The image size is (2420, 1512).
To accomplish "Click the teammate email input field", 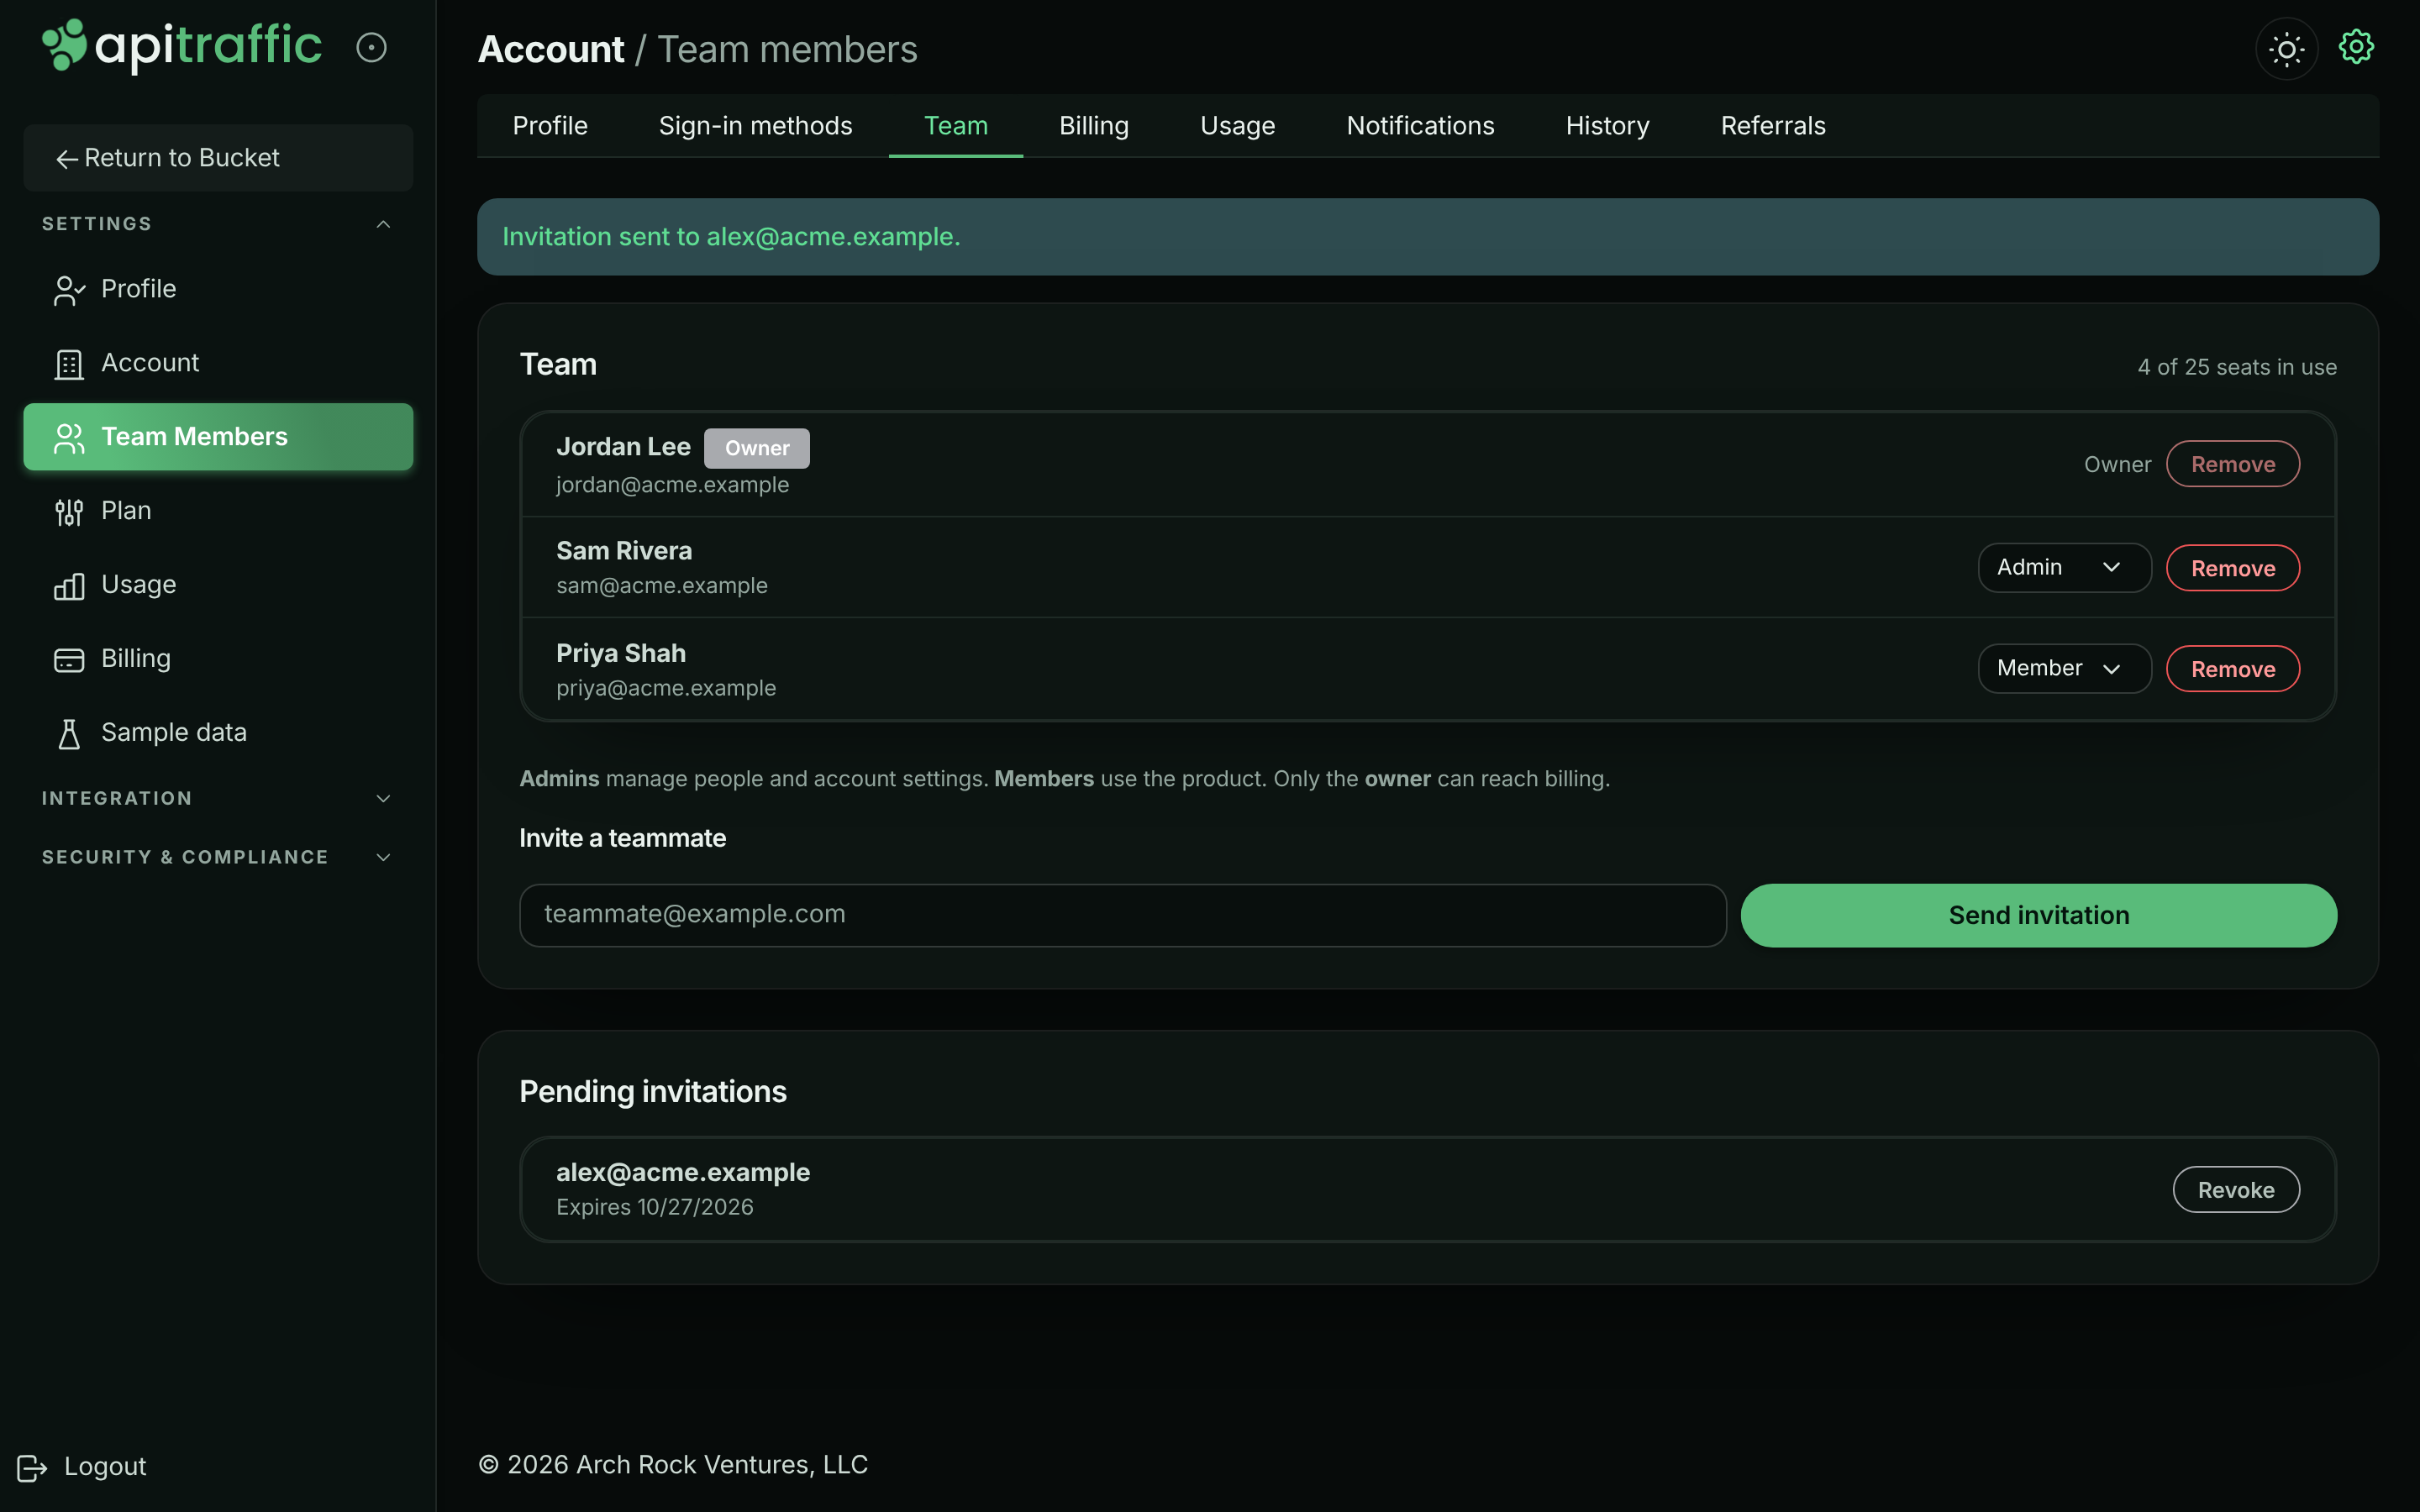I will pyautogui.click(x=1122, y=915).
